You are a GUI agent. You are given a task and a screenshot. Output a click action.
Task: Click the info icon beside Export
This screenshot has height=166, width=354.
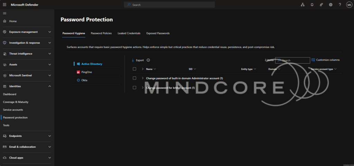(148, 60)
